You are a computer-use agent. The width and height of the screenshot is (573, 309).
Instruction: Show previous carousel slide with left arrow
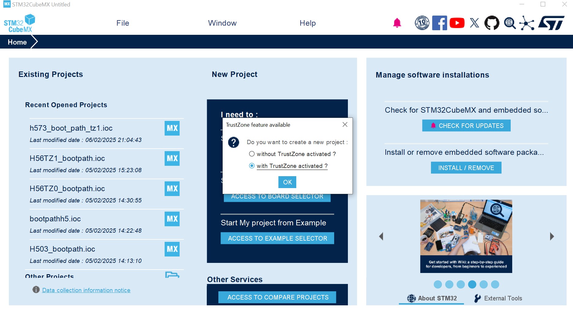[x=381, y=236]
